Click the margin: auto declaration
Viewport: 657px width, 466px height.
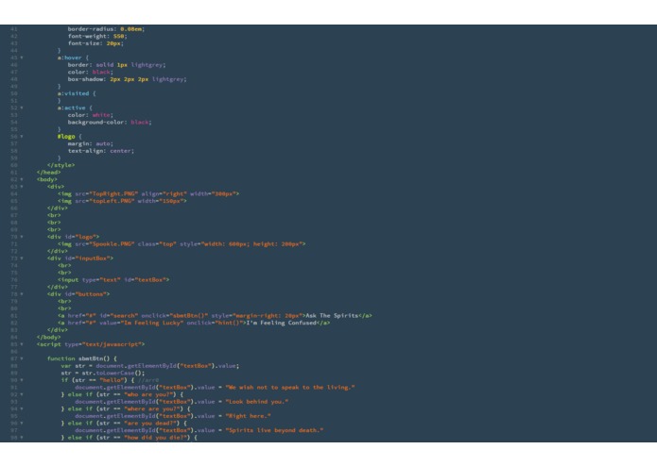tap(90, 143)
